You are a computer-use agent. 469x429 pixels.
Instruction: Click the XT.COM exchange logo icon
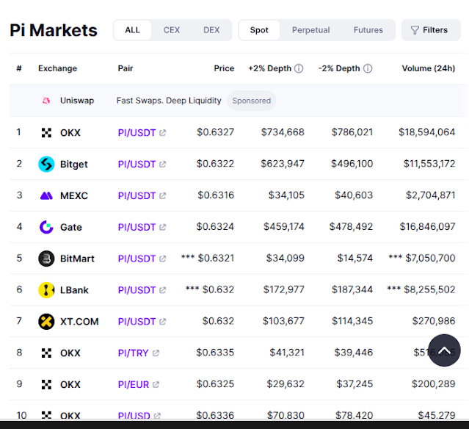click(x=46, y=322)
